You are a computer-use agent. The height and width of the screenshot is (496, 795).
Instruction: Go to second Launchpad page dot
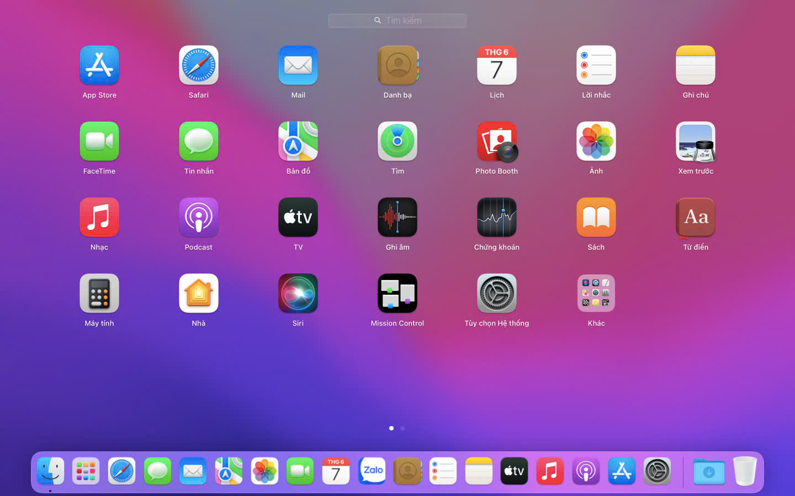(402, 428)
